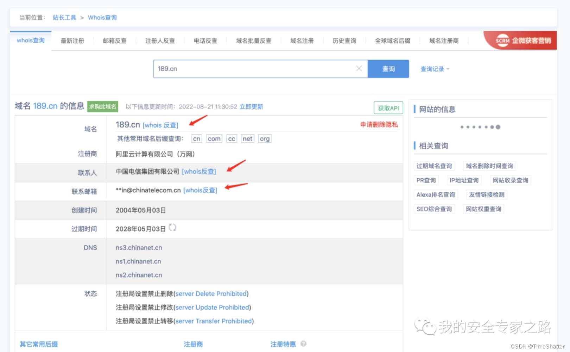Click the 注册商 column header at the bottom
This screenshot has width=570, height=352.
(193, 344)
